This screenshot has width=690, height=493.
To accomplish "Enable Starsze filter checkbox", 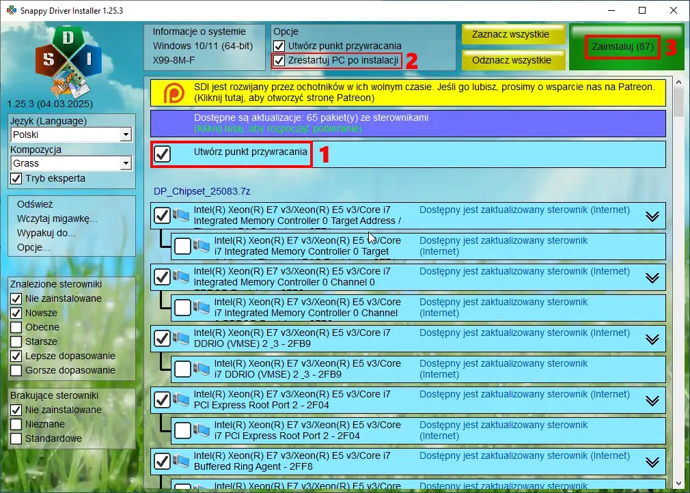I will click(16, 341).
